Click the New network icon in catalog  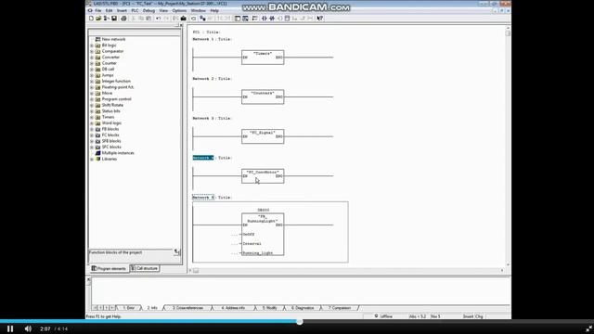coord(97,39)
